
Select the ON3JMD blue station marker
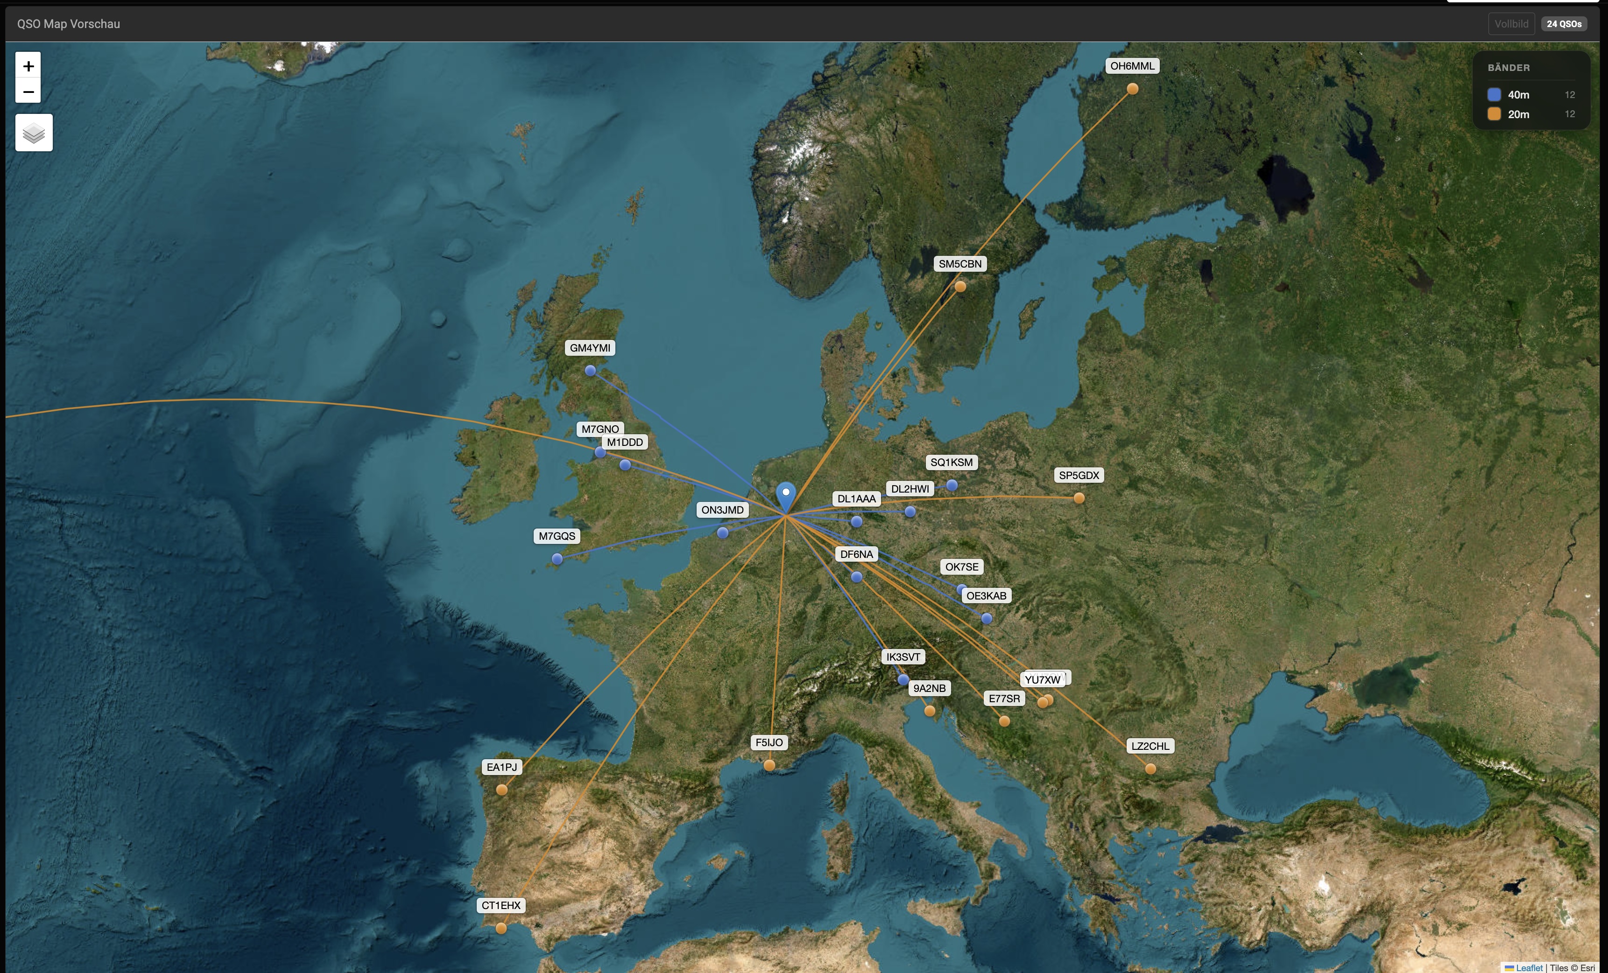click(722, 533)
